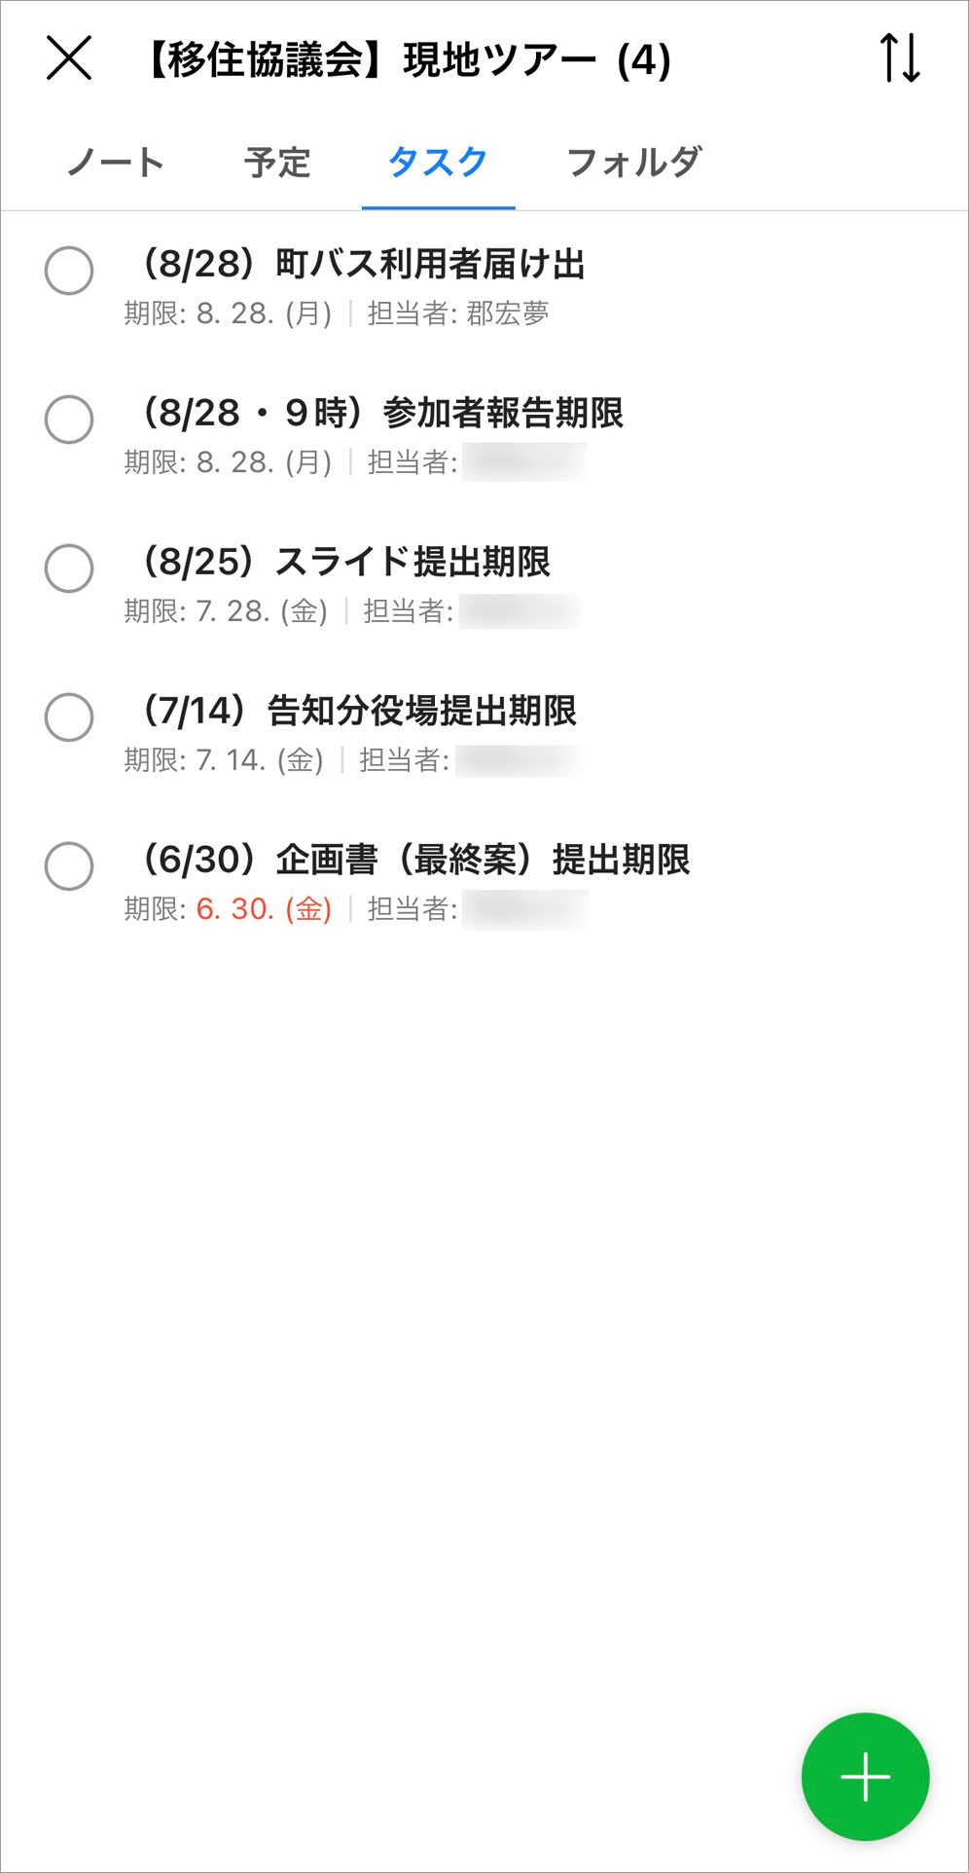Check off the 参加者報告期限 task circle
The width and height of the screenshot is (969, 1873).
[69, 420]
